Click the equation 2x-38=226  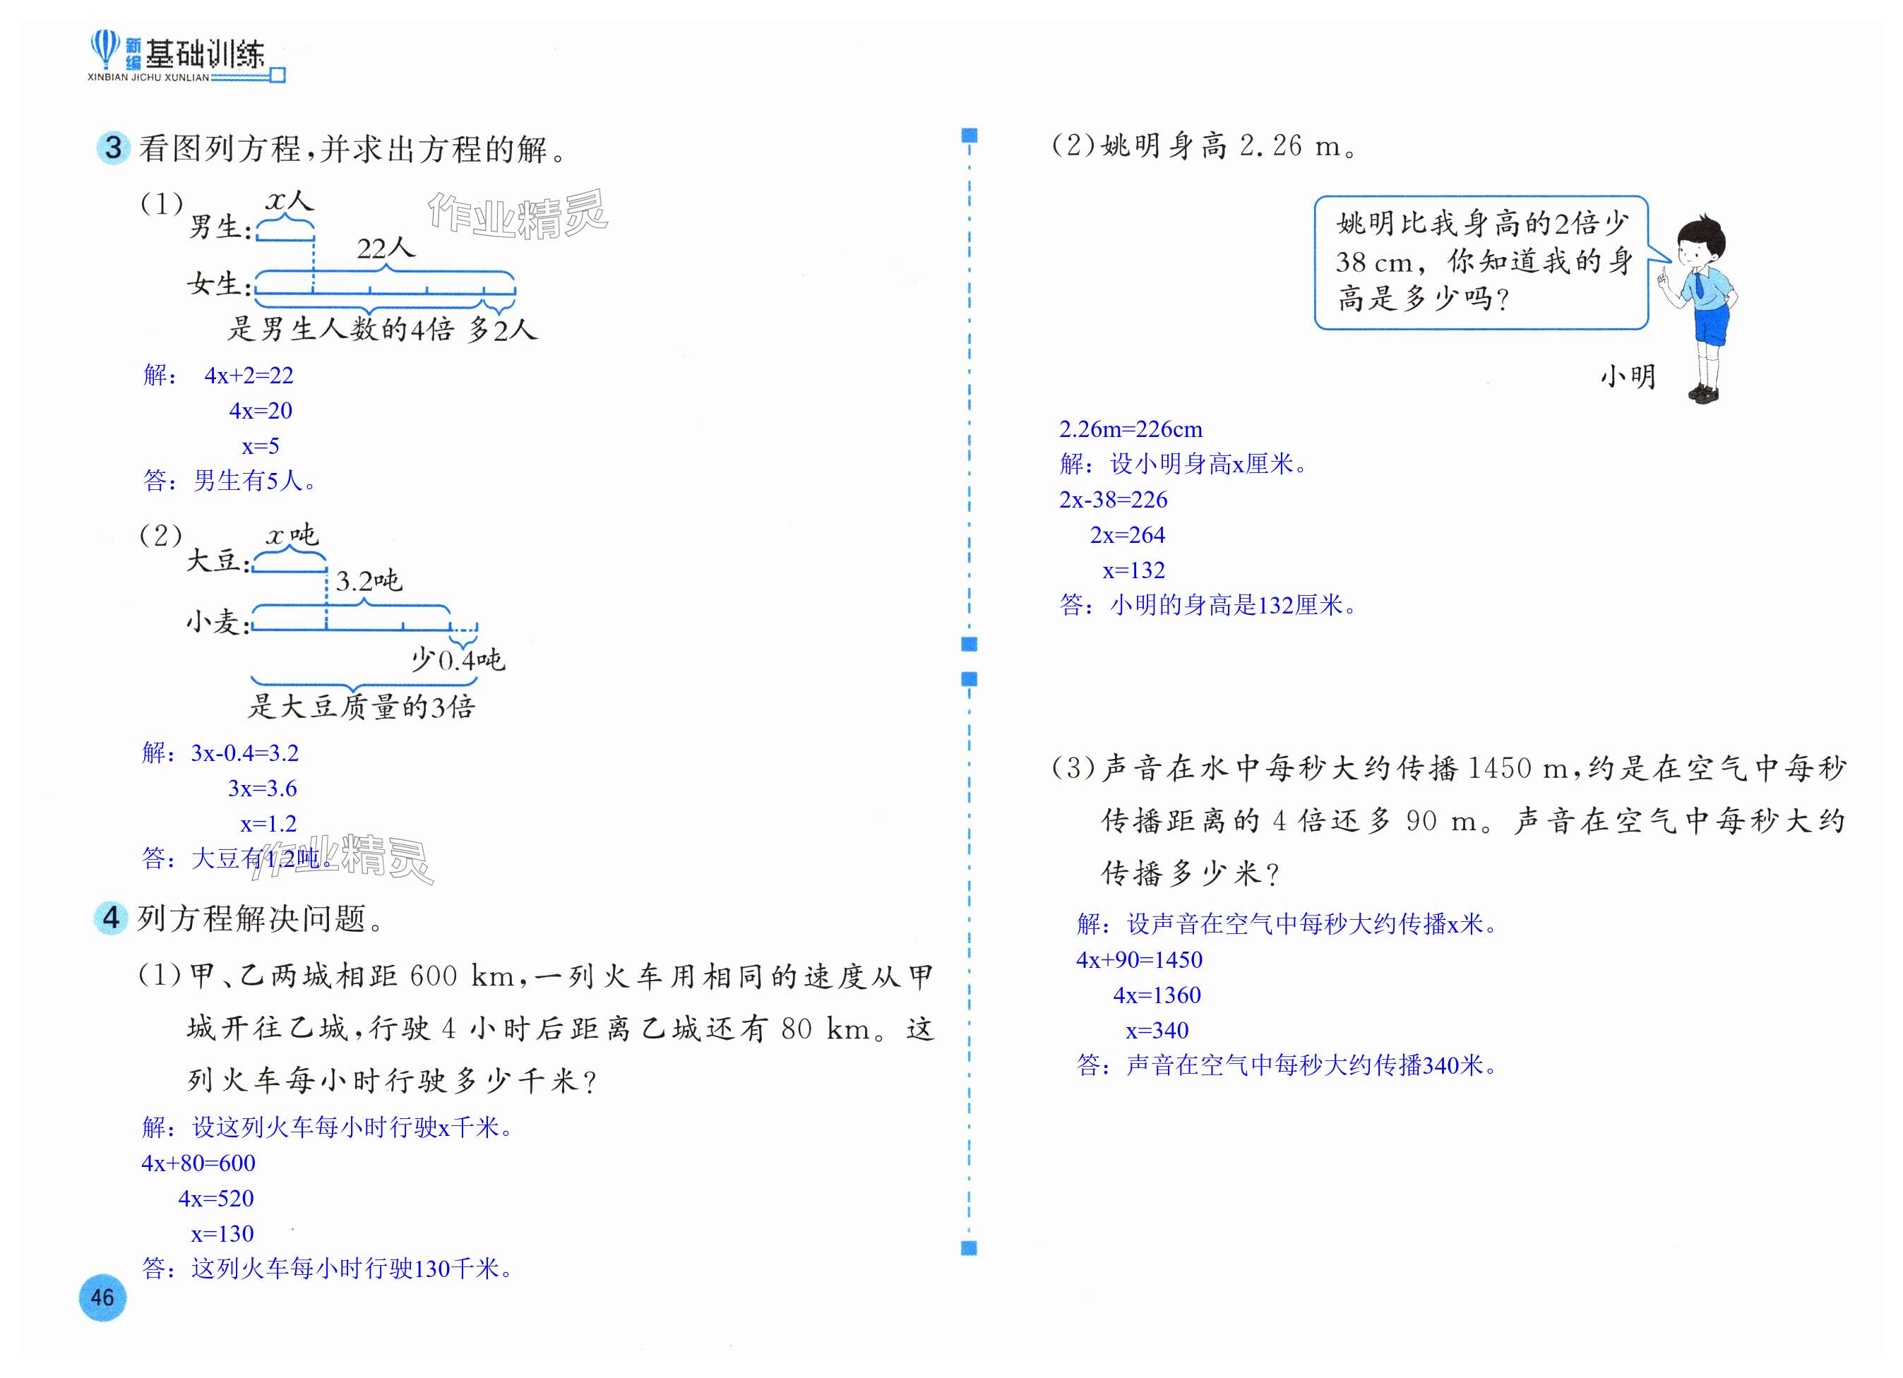[x=1114, y=499]
